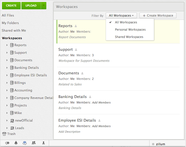Open the chat bubble icon
186x147 pixels.
(x=25, y=143)
